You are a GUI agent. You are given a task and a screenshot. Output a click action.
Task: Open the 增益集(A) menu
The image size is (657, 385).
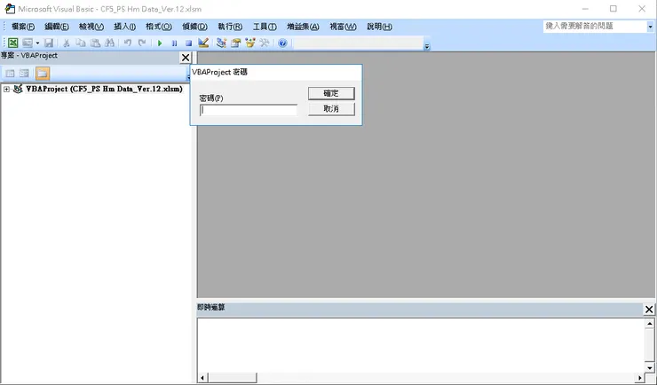coord(303,27)
